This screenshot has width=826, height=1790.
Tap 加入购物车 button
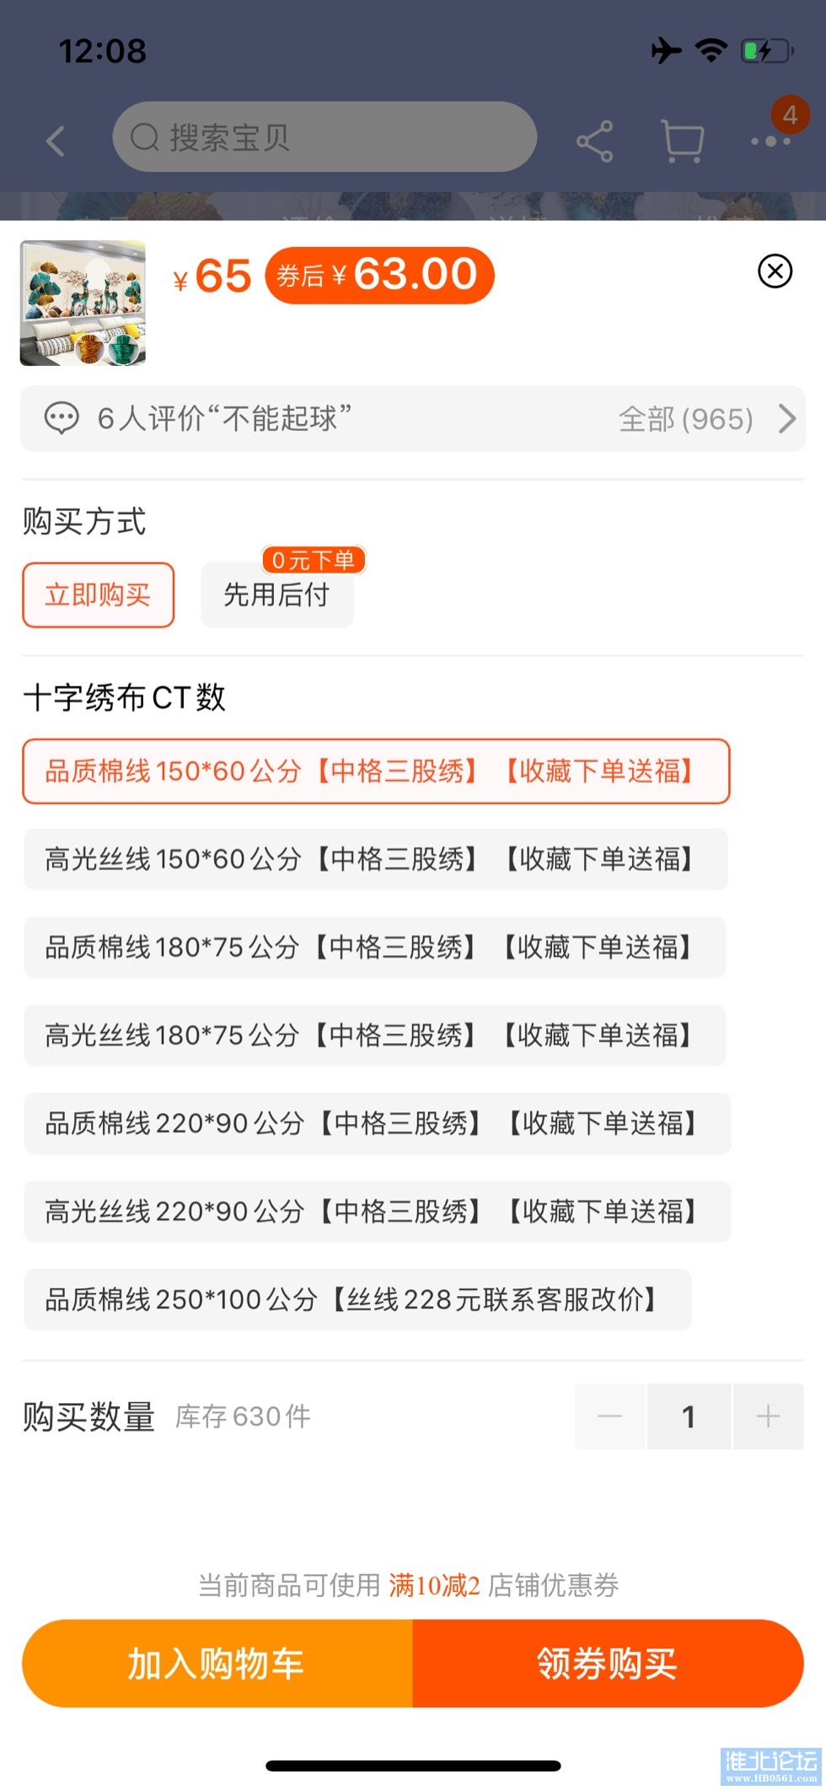(217, 1664)
